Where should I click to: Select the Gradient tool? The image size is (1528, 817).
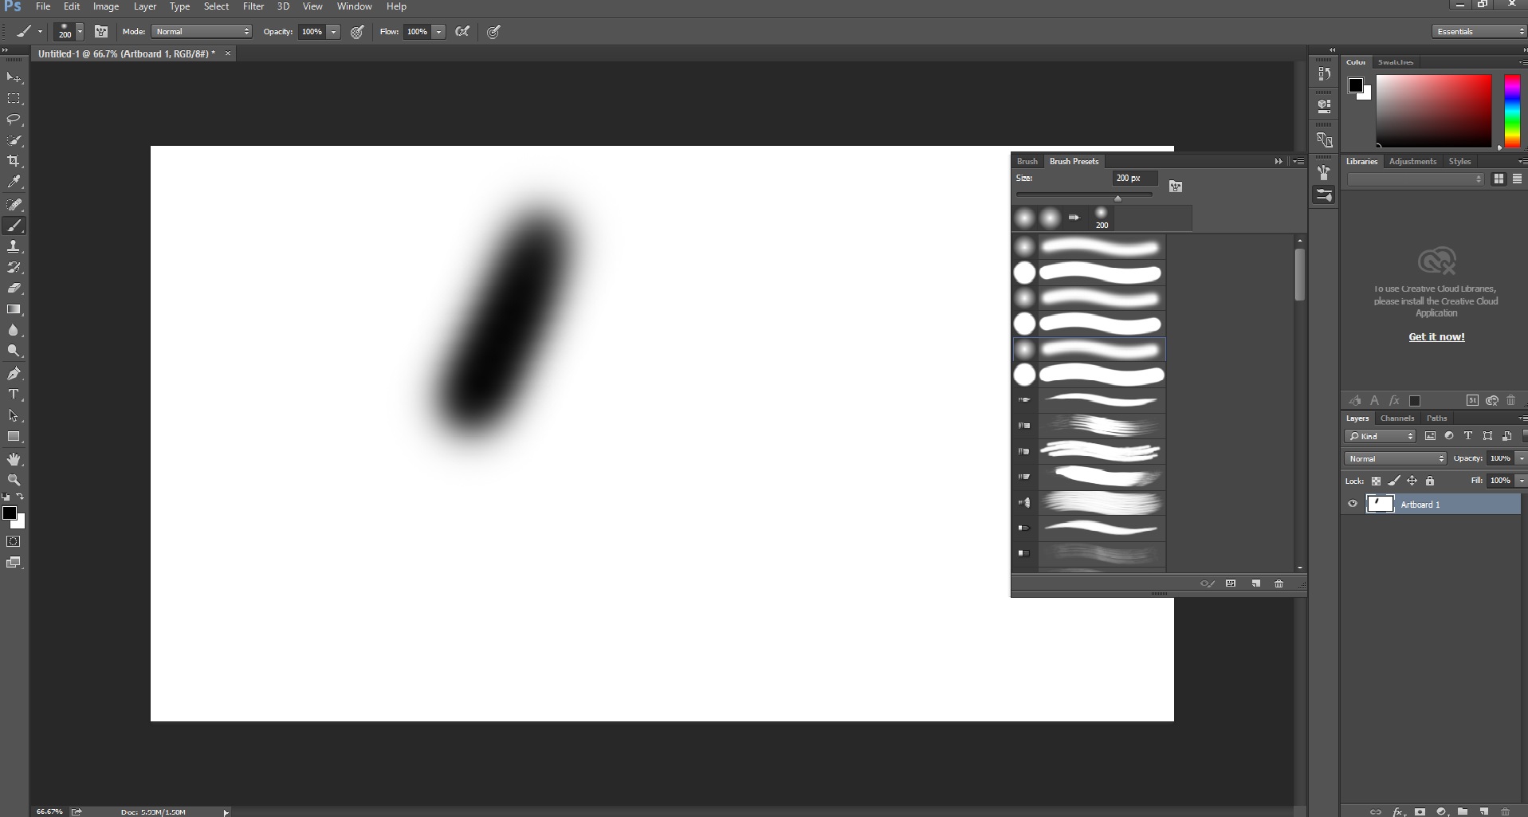(14, 309)
